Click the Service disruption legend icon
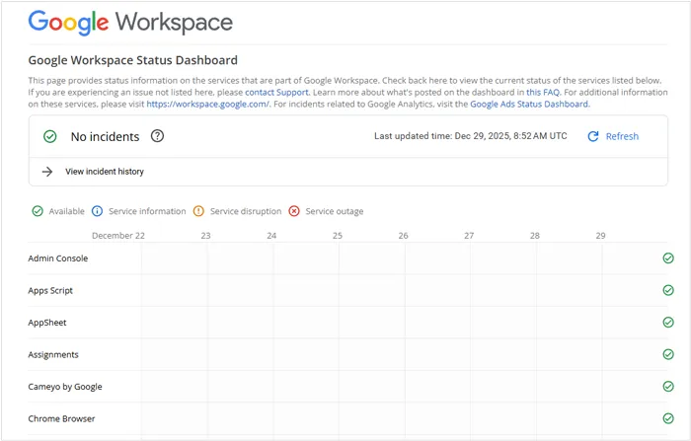The height and width of the screenshot is (441, 691). [198, 211]
